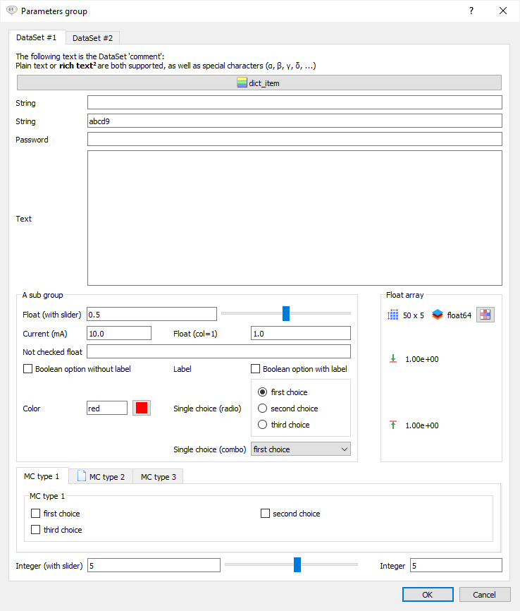Screen dimensions: 520x611
Task: Click the 50 x 5 array size text
Action: pos(414,315)
